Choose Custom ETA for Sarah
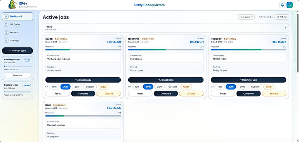 coord(90,87)
